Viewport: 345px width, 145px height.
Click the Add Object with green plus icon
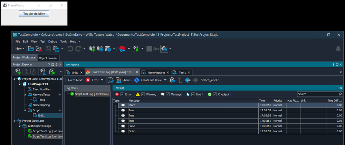[92, 49]
